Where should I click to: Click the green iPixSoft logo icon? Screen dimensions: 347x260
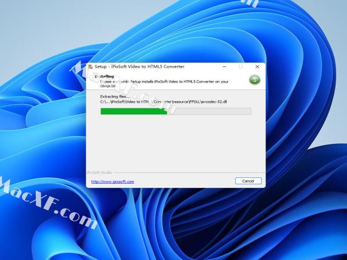click(254, 80)
